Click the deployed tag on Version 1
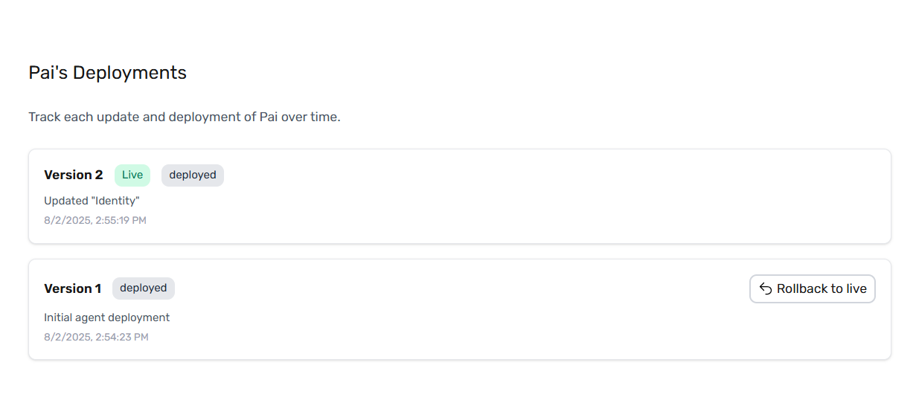This screenshot has height=400, width=916. pyautogui.click(x=144, y=288)
